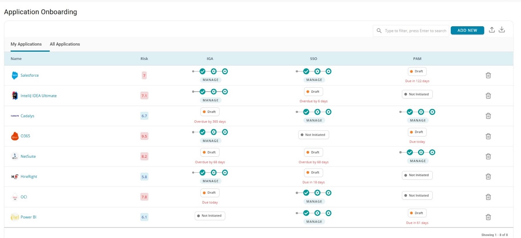
Task: Open the Power BI application link
Action: (29, 217)
